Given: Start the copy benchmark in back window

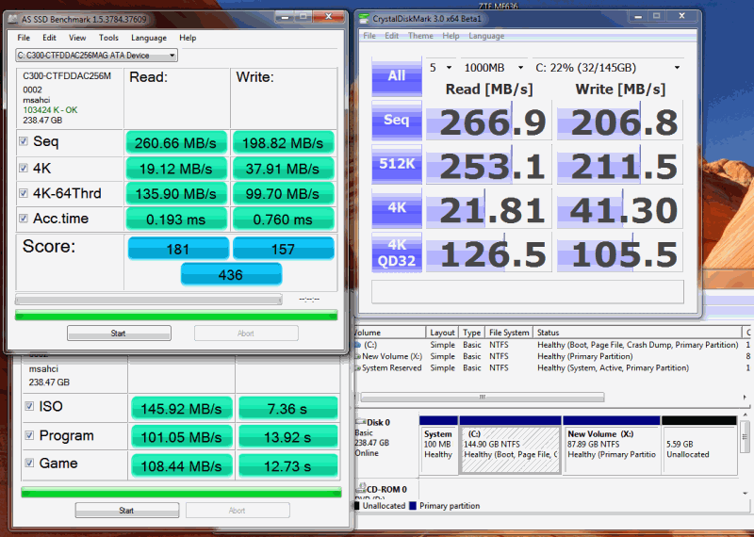Looking at the screenshot, I should (x=127, y=510).
